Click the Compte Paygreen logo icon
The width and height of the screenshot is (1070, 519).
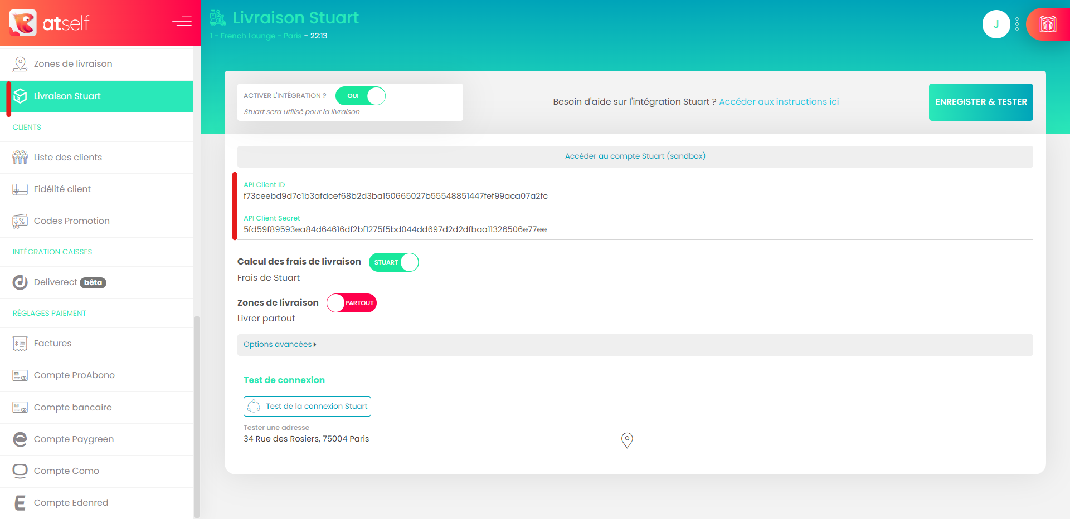coord(20,439)
